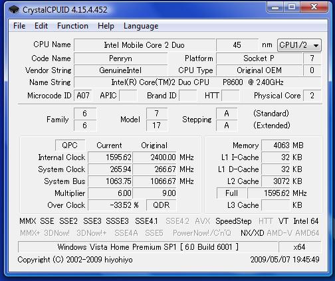
Task: Click the SpeedStep feature label
Action: pyautogui.click(x=233, y=221)
